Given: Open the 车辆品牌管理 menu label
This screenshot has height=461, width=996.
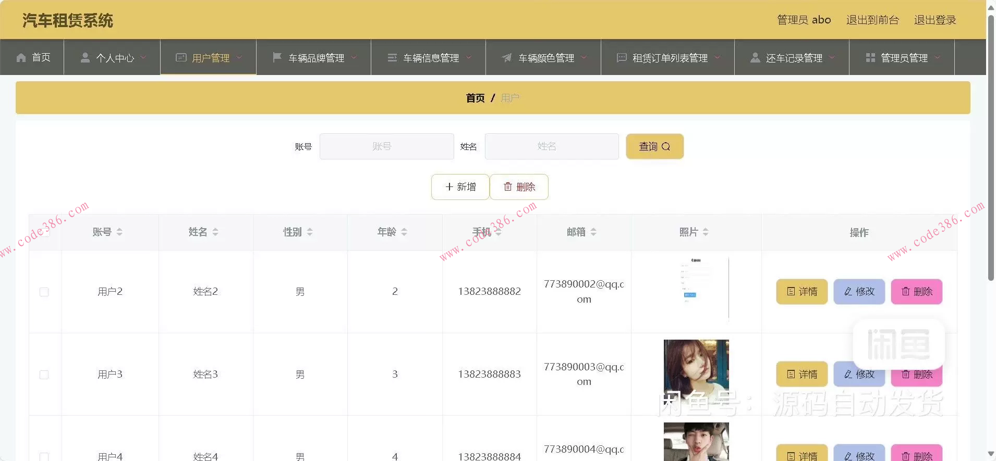Looking at the screenshot, I should pyautogui.click(x=317, y=58).
